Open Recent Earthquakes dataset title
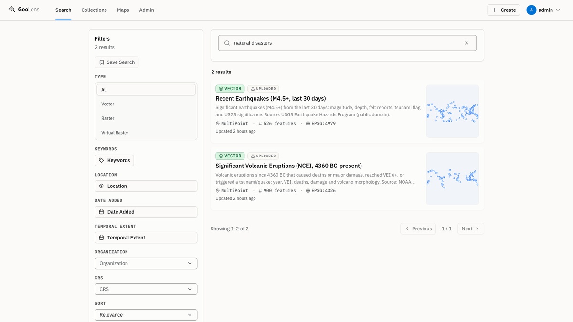The height and width of the screenshot is (322, 573). (x=271, y=98)
